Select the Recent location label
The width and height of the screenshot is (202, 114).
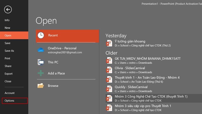53,35
